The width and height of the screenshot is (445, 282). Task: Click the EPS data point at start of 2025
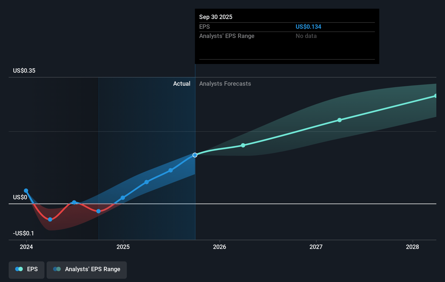click(123, 198)
